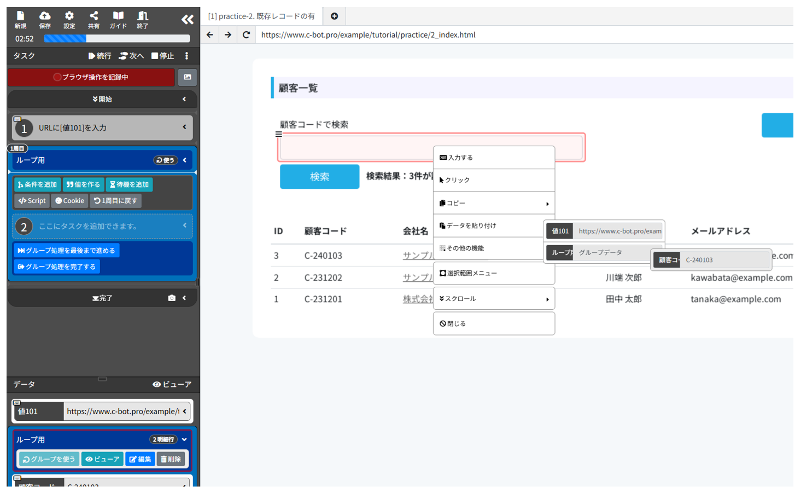Click 停止 stop control
The height and width of the screenshot is (492, 801).
pyautogui.click(x=163, y=56)
